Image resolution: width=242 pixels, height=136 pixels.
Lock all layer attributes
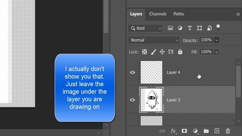[180, 52]
